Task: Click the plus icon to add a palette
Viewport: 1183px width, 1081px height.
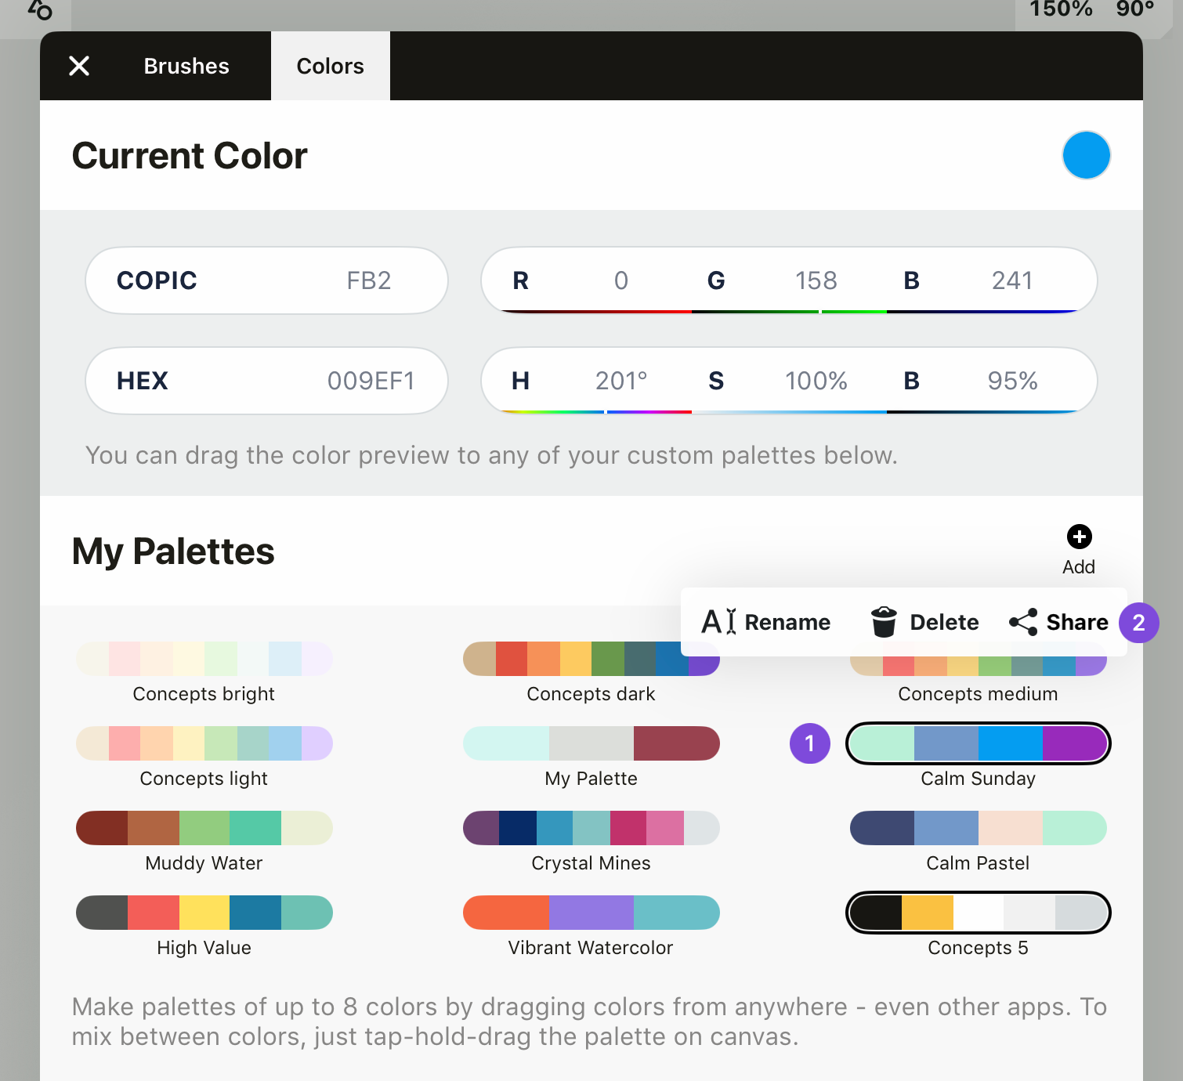Action: [1079, 537]
